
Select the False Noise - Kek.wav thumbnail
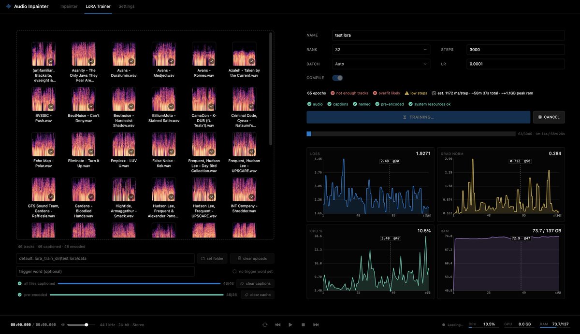(x=164, y=144)
